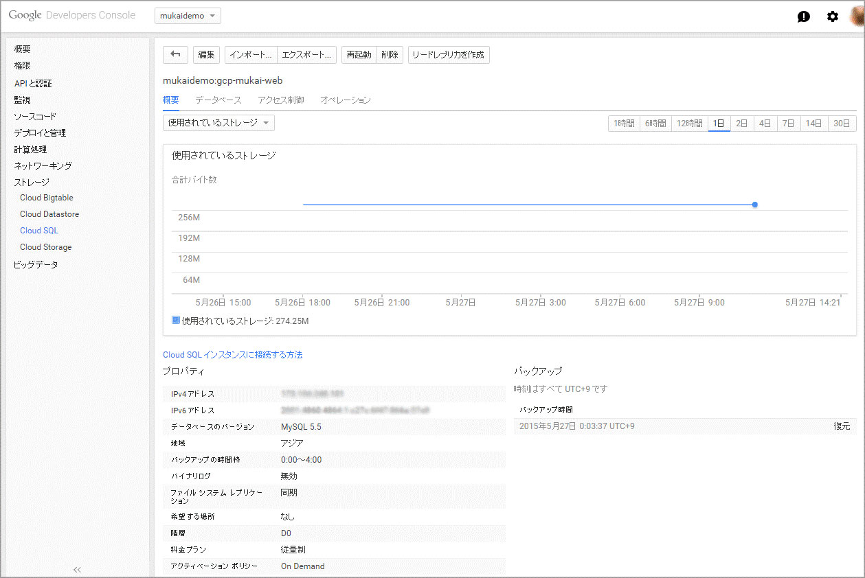Click リードレプリカを作成 button
Viewport: 865px width, 578px height.
449,55
